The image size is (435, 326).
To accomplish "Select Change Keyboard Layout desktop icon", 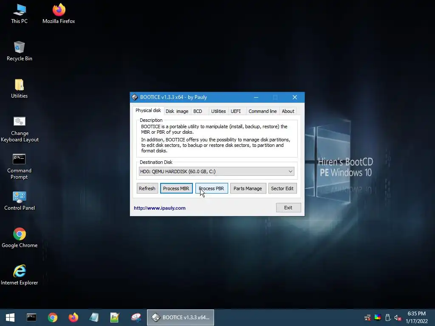I will point(20,129).
